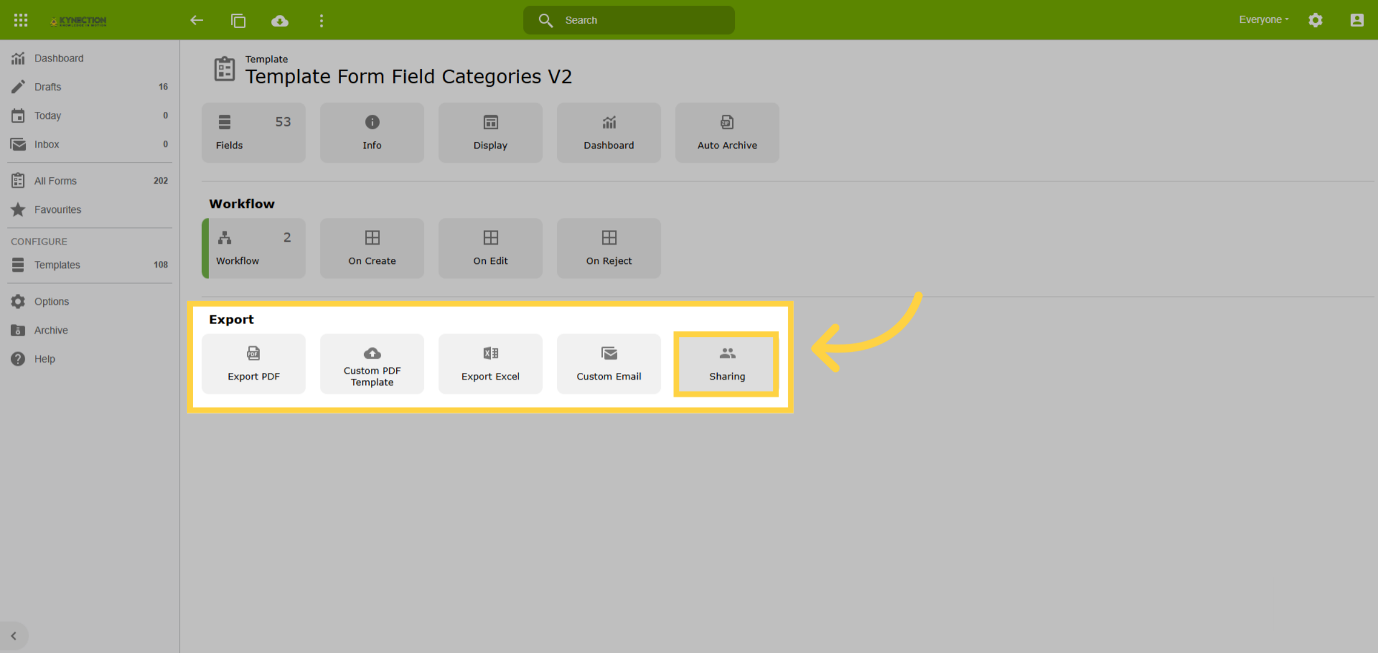Select Templates in the sidebar
Image resolution: width=1378 pixels, height=653 pixels.
[x=90, y=265]
